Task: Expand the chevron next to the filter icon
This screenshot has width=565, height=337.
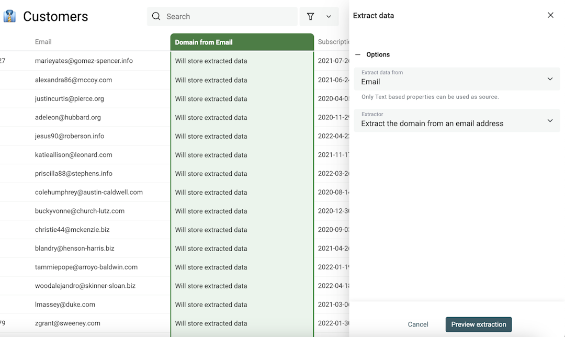Action: (328, 16)
